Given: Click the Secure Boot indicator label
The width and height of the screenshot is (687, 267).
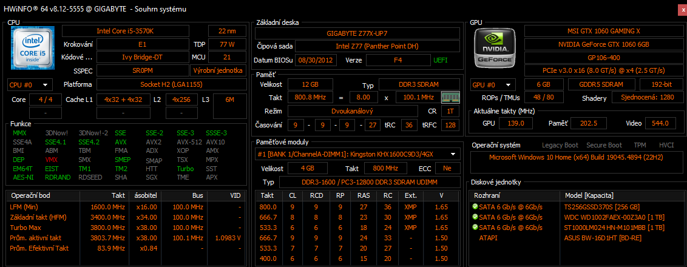Looking at the screenshot, I should tap(604, 145).
